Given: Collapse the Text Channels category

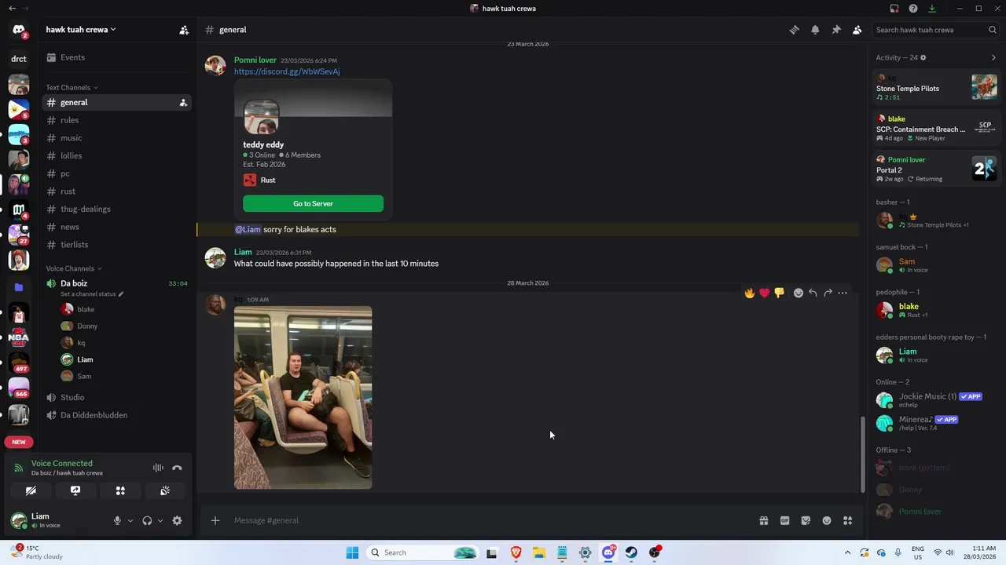Looking at the screenshot, I should [72, 87].
